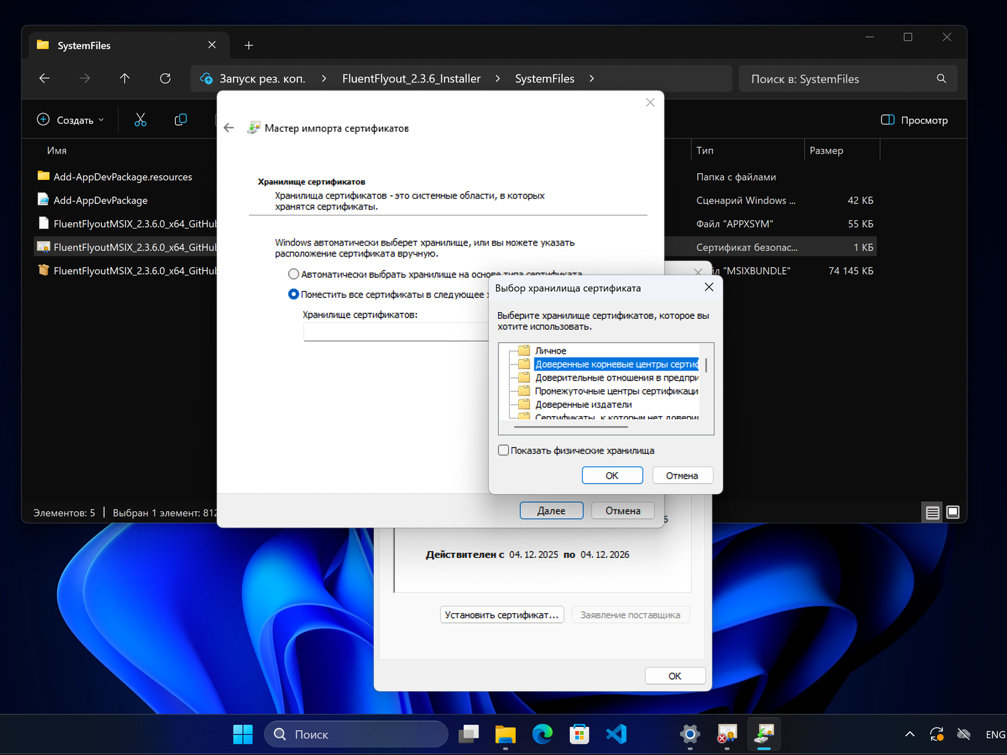1007x755 pixels.
Task: Select the Add-AppDevPackage.resources folder
Action: (123, 177)
